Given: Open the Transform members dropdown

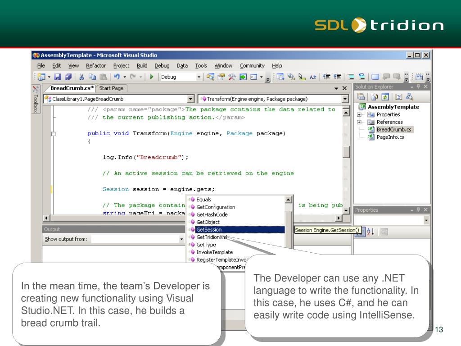Looking at the screenshot, I should [x=345, y=99].
